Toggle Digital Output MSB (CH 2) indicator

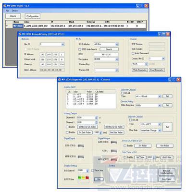click(114, 159)
